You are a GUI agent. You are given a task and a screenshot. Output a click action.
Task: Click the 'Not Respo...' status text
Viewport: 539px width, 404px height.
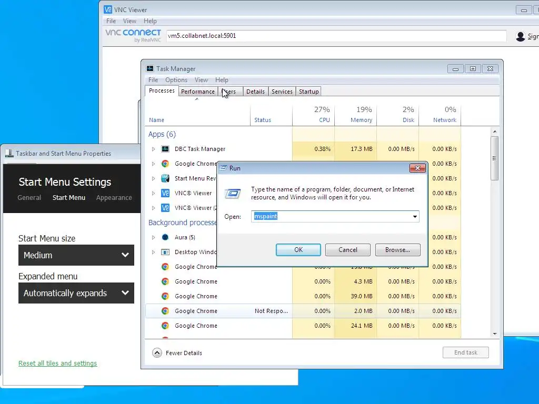[x=271, y=311]
